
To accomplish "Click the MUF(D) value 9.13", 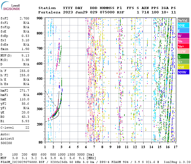I will 25,56.
